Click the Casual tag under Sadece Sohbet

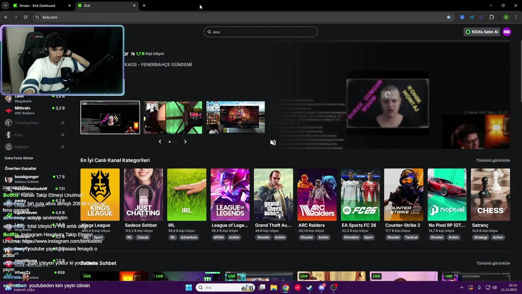tap(143, 237)
